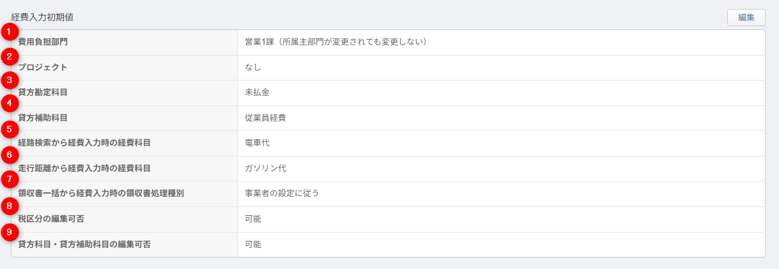This screenshot has width=779, height=269.
Task: Select the プロジェクト row label
Action: (x=43, y=67)
